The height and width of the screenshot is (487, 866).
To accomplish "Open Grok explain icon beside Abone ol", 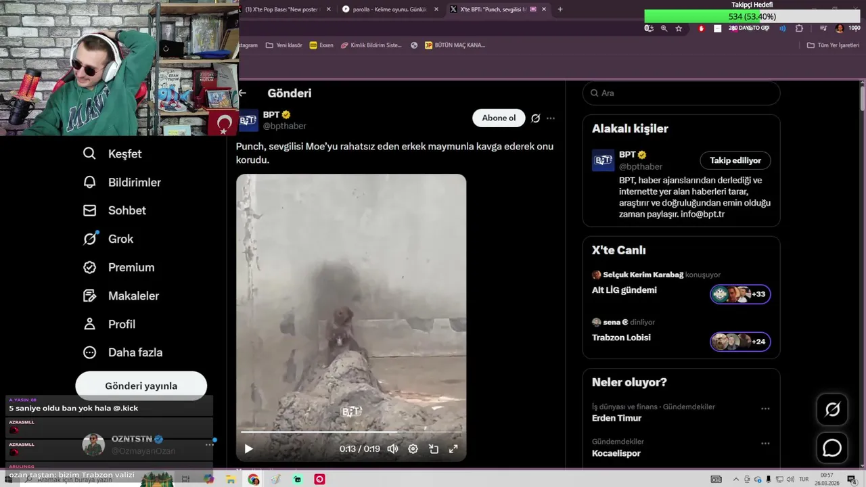I will [536, 118].
